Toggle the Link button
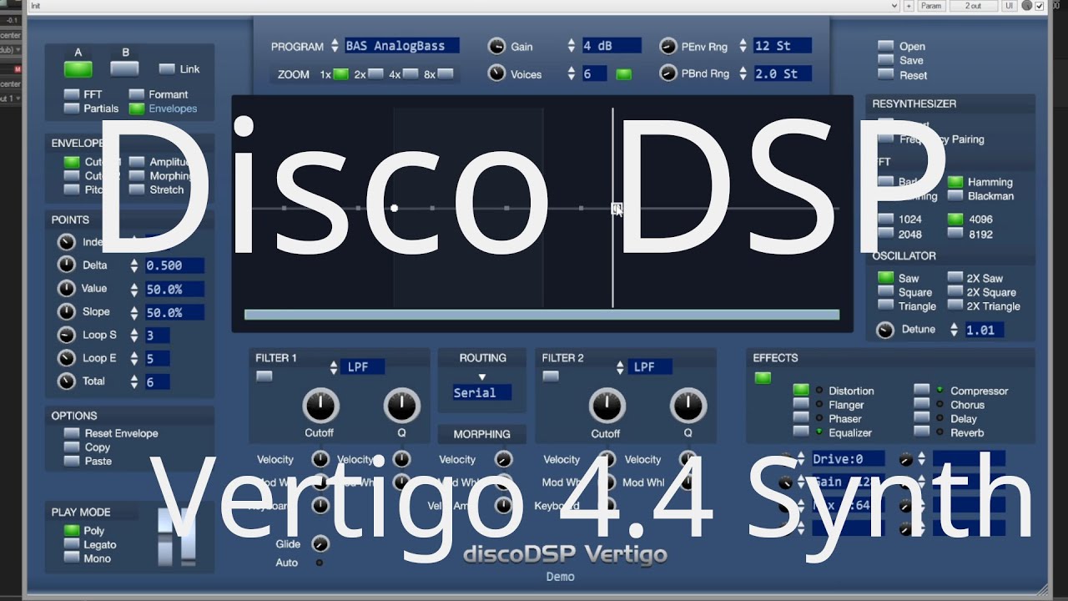The width and height of the screenshot is (1068, 601). tap(167, 69)
